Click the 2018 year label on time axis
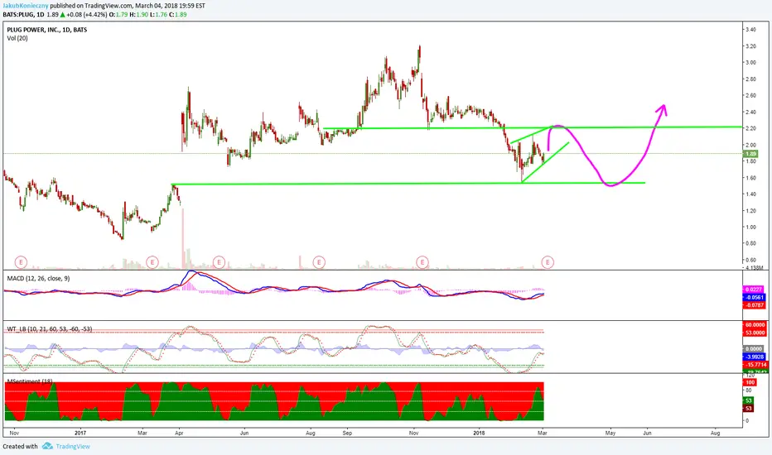 479,433
